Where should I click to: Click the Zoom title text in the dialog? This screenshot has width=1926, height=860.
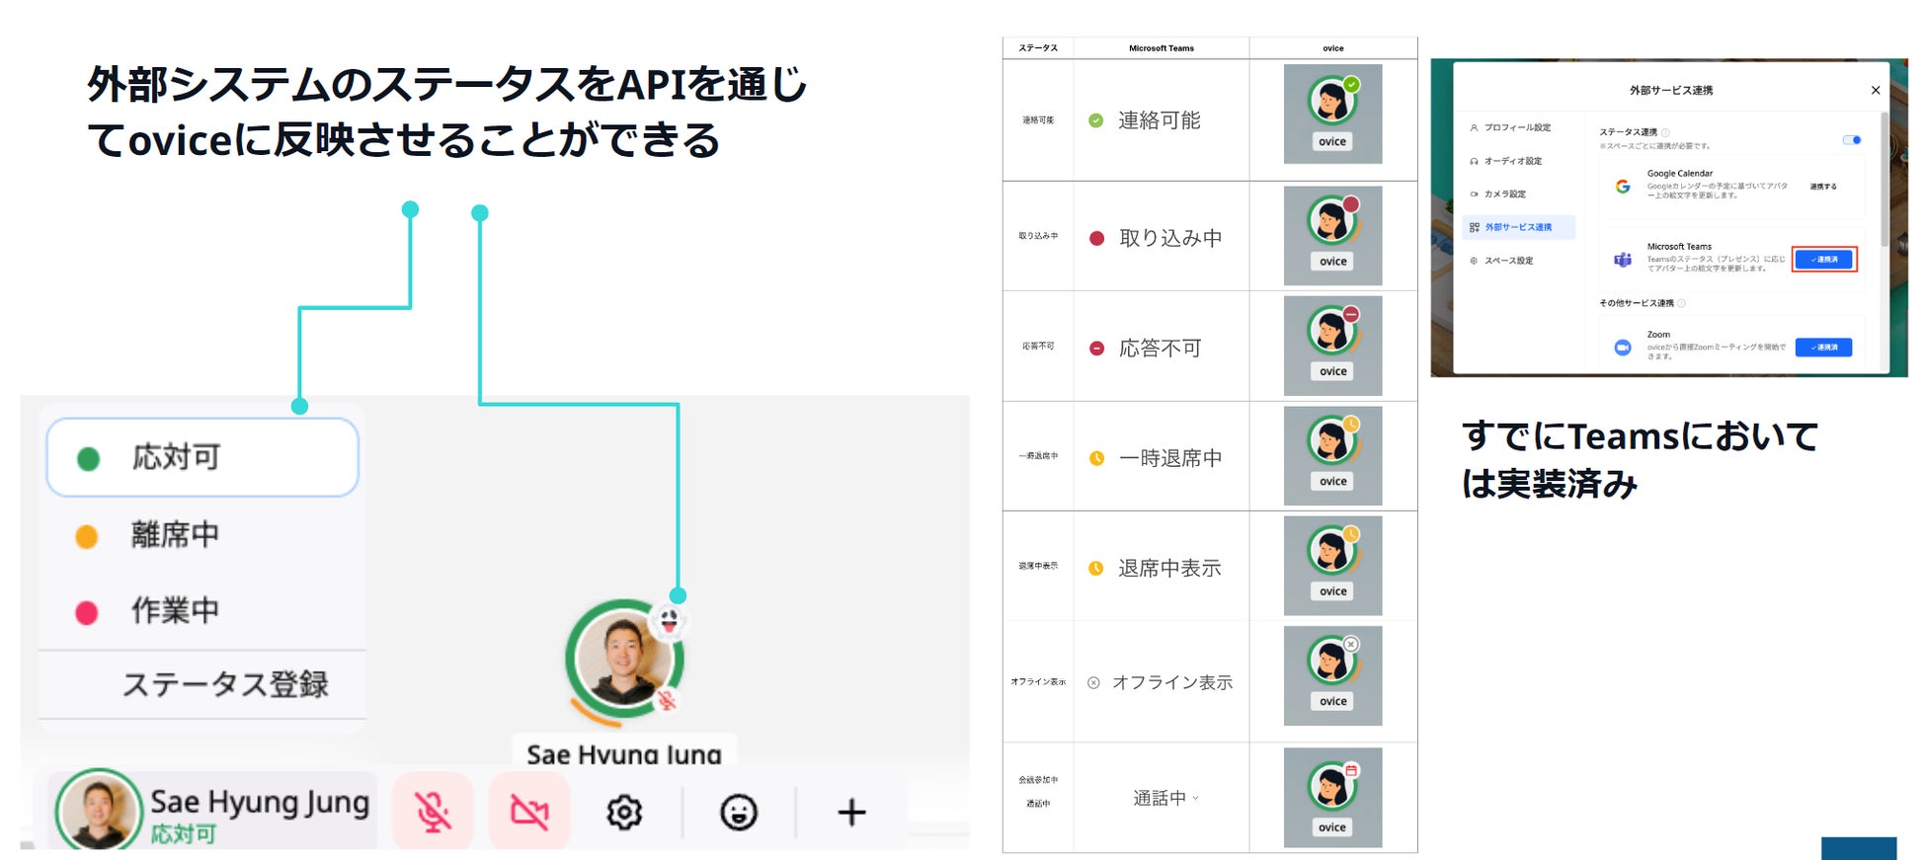click(1658, 335)
